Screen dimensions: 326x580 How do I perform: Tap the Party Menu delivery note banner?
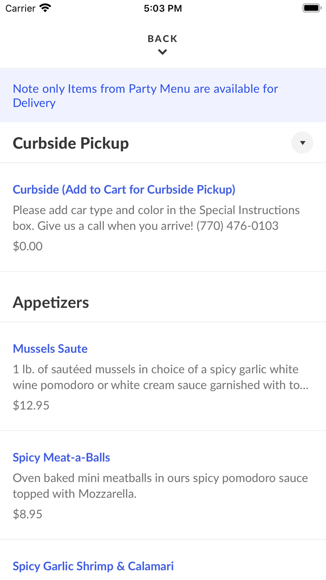pos(145,95)
